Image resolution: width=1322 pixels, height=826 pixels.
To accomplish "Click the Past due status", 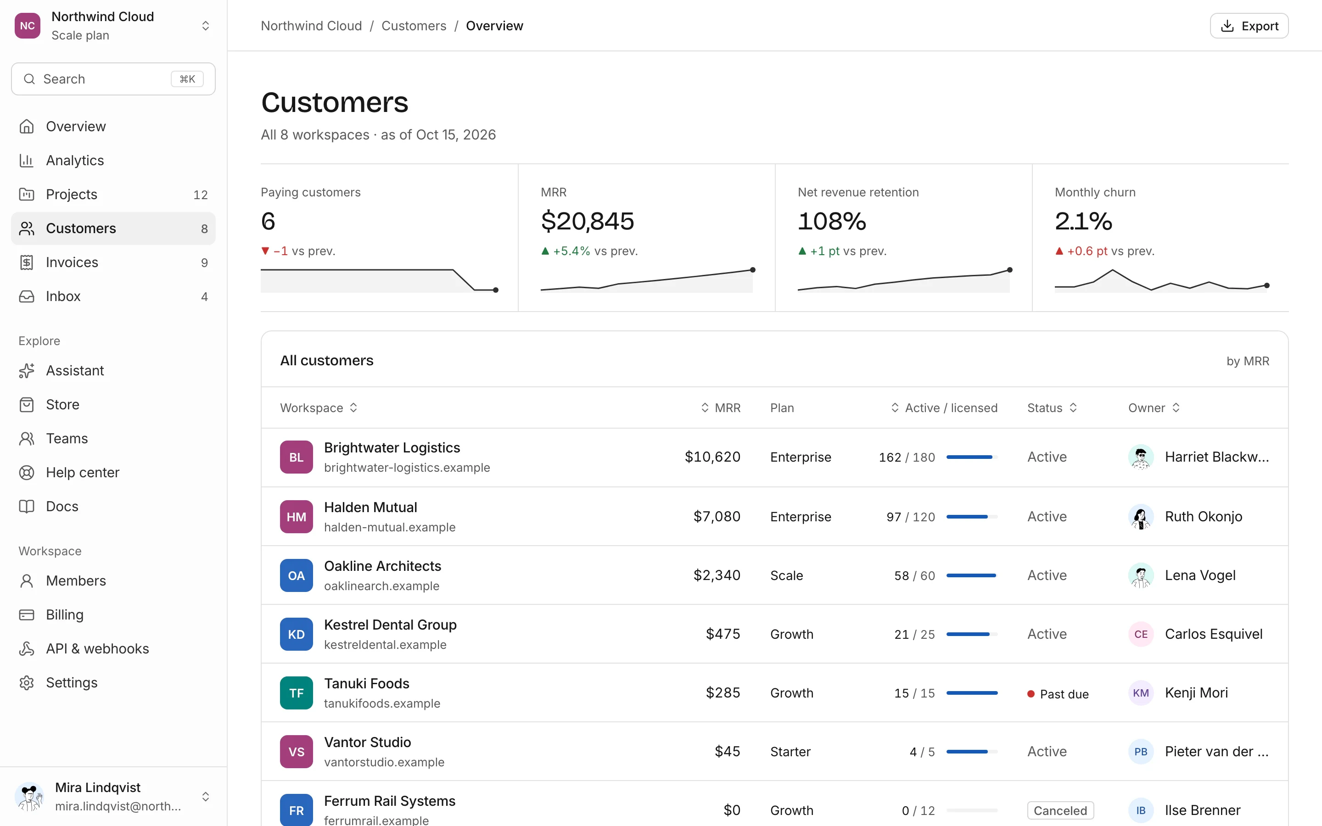I will click(1058, 694).
